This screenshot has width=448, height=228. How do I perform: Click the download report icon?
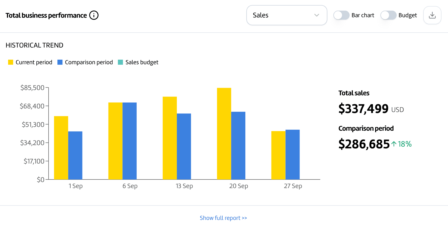[x=432, y=15]
